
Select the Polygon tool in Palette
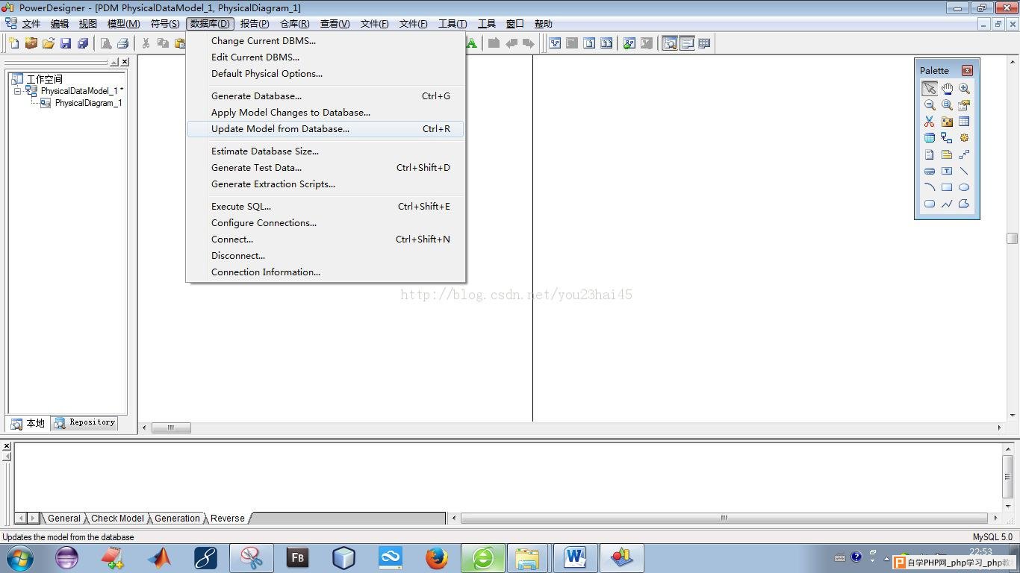(x=964, y=204)
